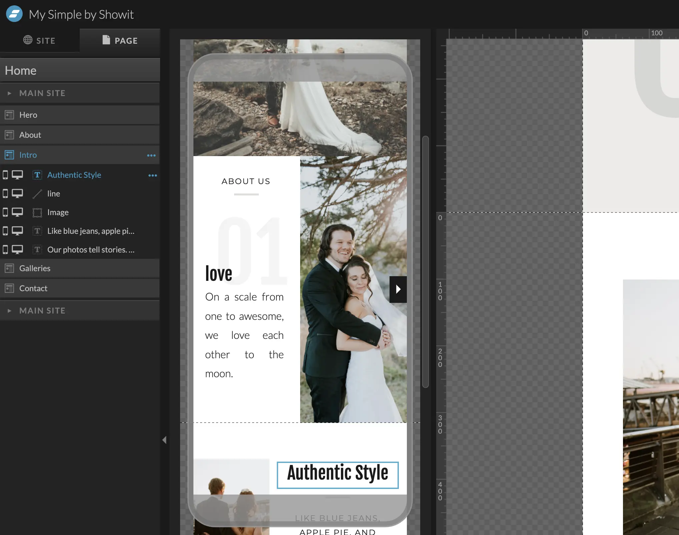Click the Contact canvas icon
The width and height of the screenshot is (679, 535).
[x=9, y=288]
